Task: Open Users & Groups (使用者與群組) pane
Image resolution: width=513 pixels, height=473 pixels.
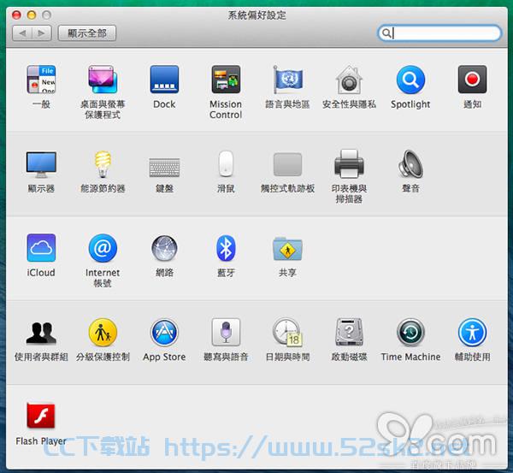Action: click(41, 333)
